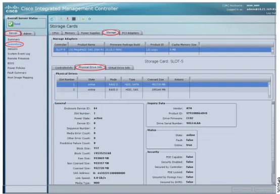
Task: Click the Cache Memory Size column header
Action: 184,45
